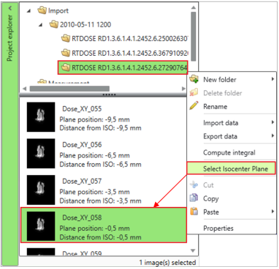Click Dose_XY_056 title text
Screen dimensions: 279x269
pos(82,145)
